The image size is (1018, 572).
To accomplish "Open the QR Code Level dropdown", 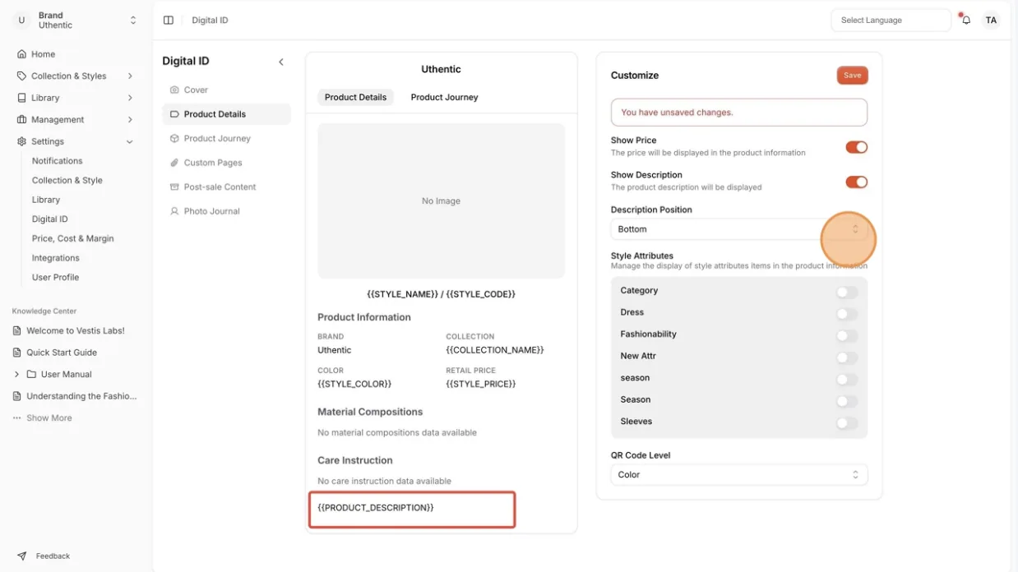I will coord(738,475).
